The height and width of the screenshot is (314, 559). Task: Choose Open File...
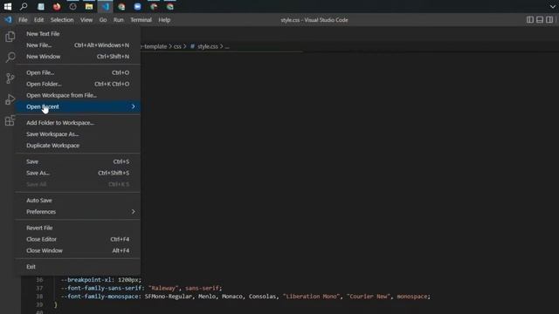(78, 72)
